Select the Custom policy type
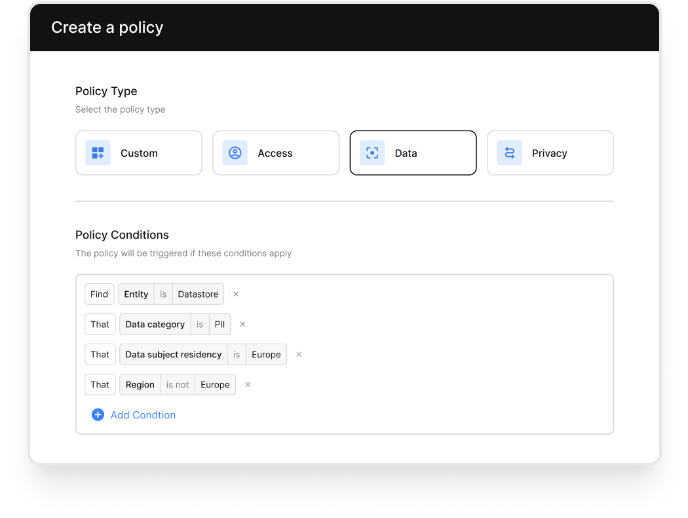 [139, 153]
